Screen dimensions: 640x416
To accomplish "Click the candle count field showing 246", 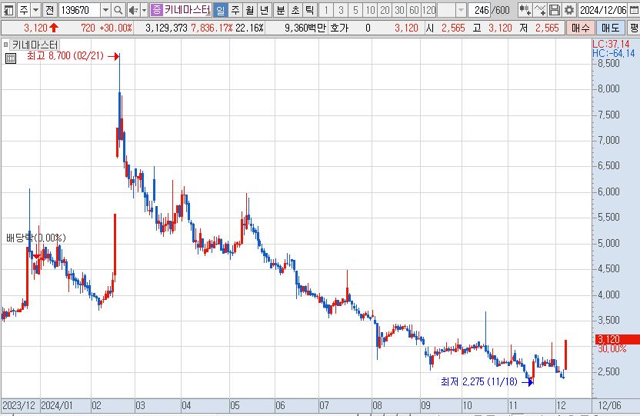I will point(479,10).
